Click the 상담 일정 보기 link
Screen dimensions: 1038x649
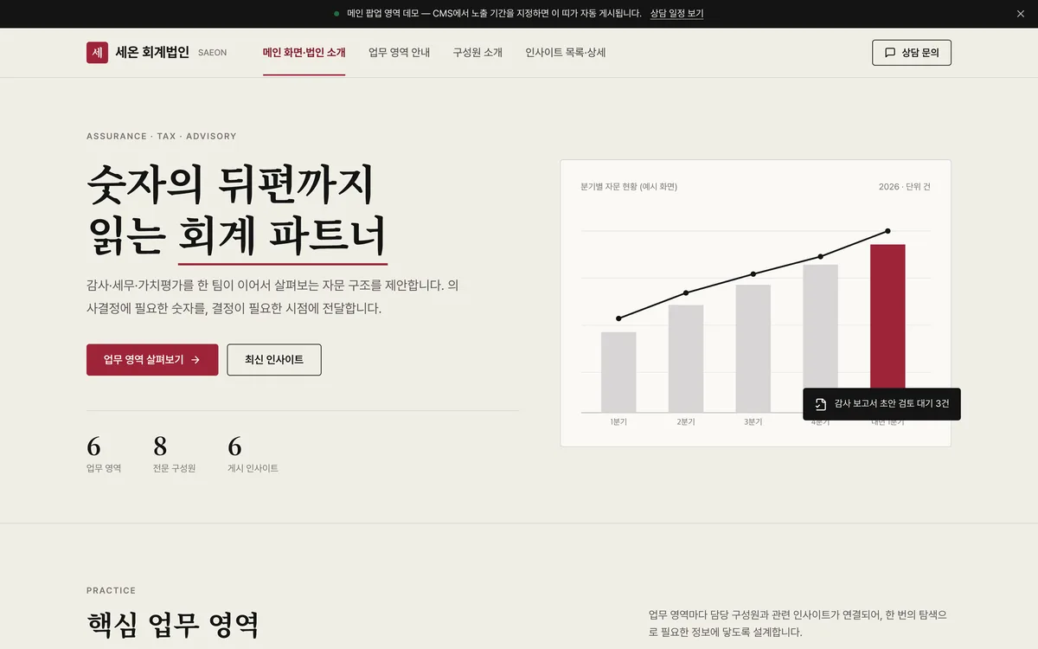677,14
